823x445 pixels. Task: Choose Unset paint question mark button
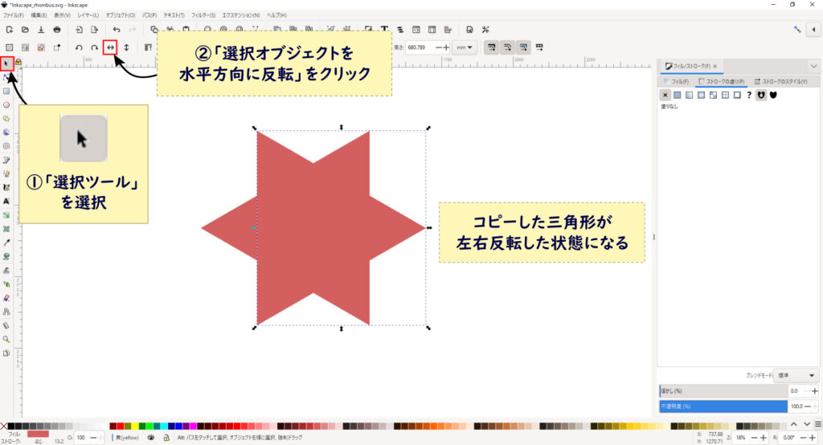point(749,95)
